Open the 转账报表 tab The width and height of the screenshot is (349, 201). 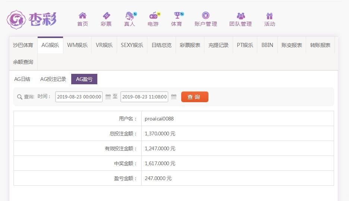click(x=320, y=45)
